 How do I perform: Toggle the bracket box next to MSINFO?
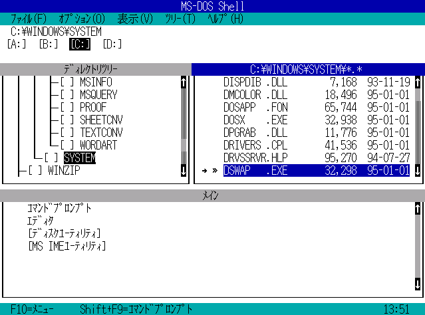pos(67,82)
